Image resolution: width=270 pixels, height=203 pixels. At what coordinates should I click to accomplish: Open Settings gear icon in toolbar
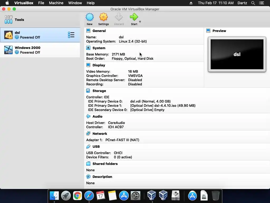coord(103,17)
